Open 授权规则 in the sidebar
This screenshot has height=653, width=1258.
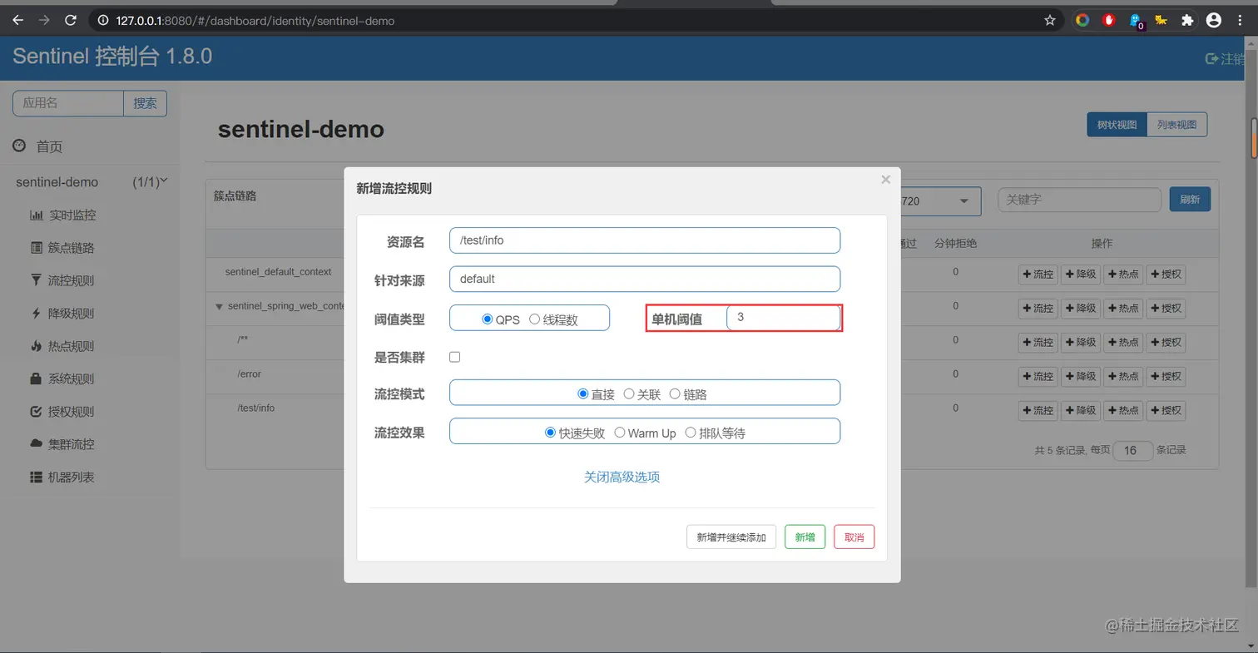pos(62,412)
